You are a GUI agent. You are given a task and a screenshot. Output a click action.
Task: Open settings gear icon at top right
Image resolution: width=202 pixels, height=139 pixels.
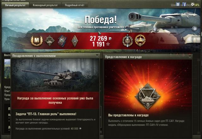pos(193,4)
